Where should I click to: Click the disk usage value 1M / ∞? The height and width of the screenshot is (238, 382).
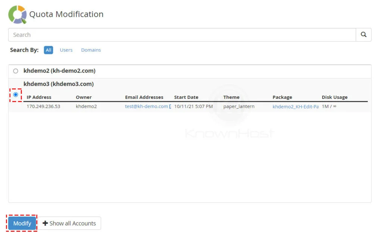(329, 106)
